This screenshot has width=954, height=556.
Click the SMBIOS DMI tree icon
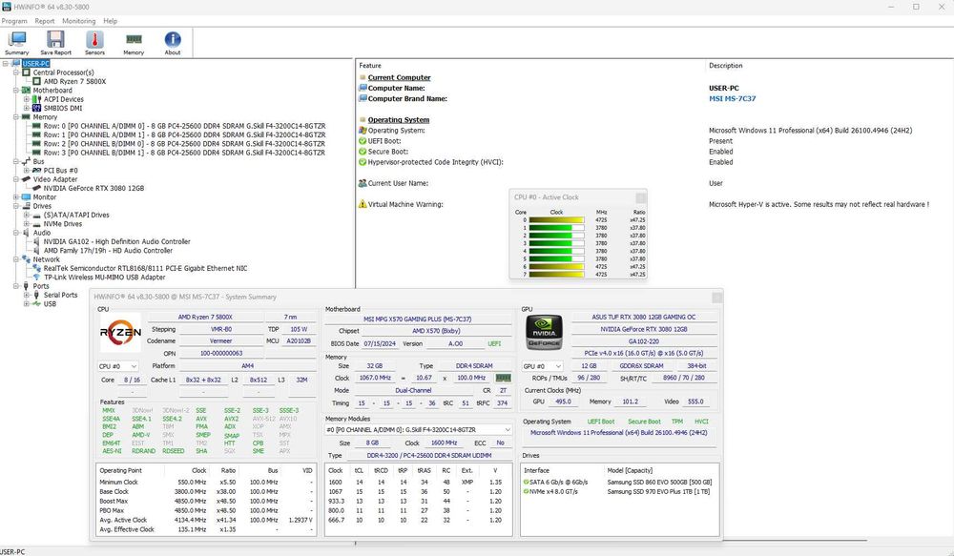click(x=36, y=109)
